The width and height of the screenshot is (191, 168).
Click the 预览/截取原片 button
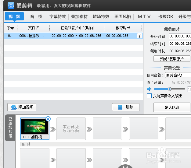point(172,59)
